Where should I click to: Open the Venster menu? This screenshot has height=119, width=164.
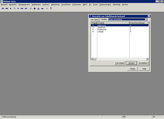pos(125,5)
